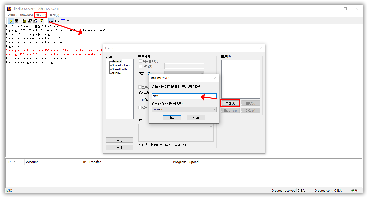Click the log line "Connecting to server localhost:14147..."
The height and width of the screenshot is (198, 368).
point(35,38)
